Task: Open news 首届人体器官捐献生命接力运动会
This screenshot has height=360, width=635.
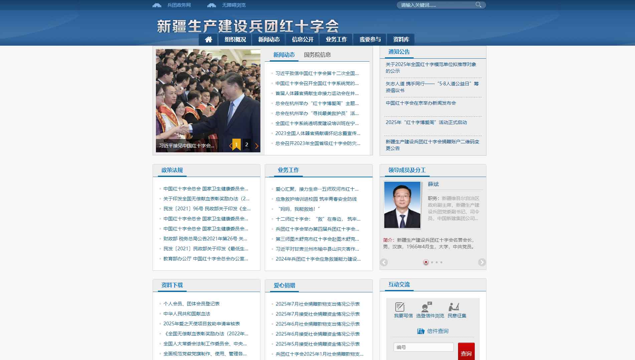Action: click(317, 93)
